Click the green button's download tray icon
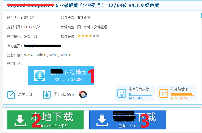Screen dimensions: 202x133 (x=20, y=121)
